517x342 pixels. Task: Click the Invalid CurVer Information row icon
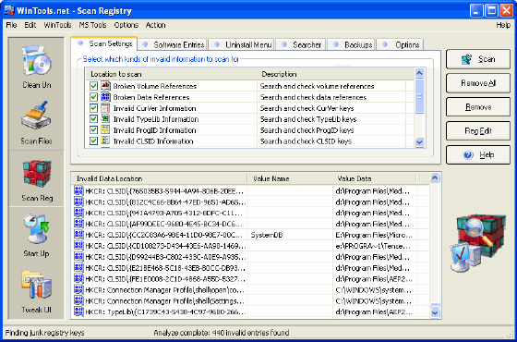(x=105, y=108)
